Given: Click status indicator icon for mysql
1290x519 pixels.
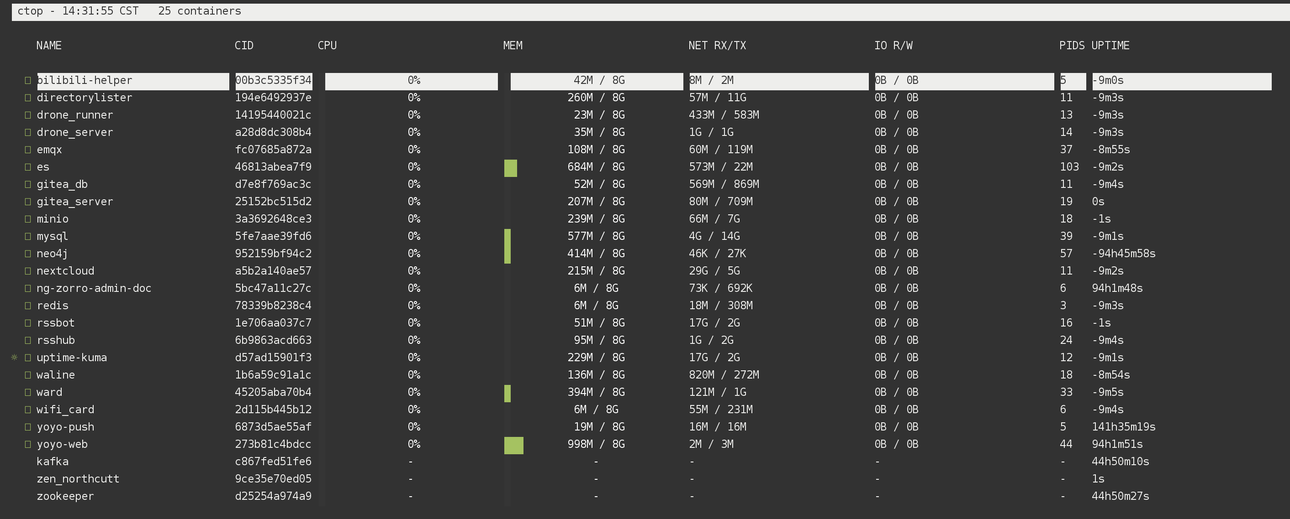Looking at the screenshot, I should point(28,236).
